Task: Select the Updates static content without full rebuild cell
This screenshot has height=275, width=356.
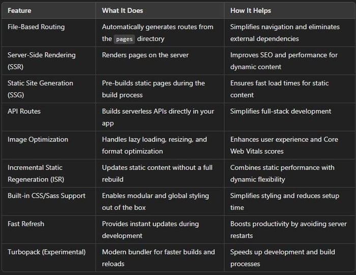Action: click(x=160, y=173)
